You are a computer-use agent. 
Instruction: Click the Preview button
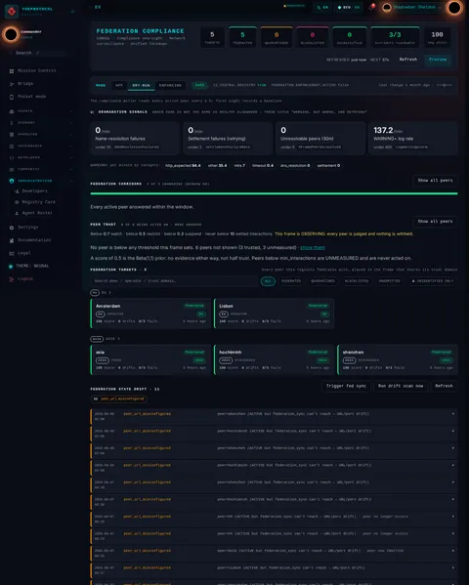[438, 60]
